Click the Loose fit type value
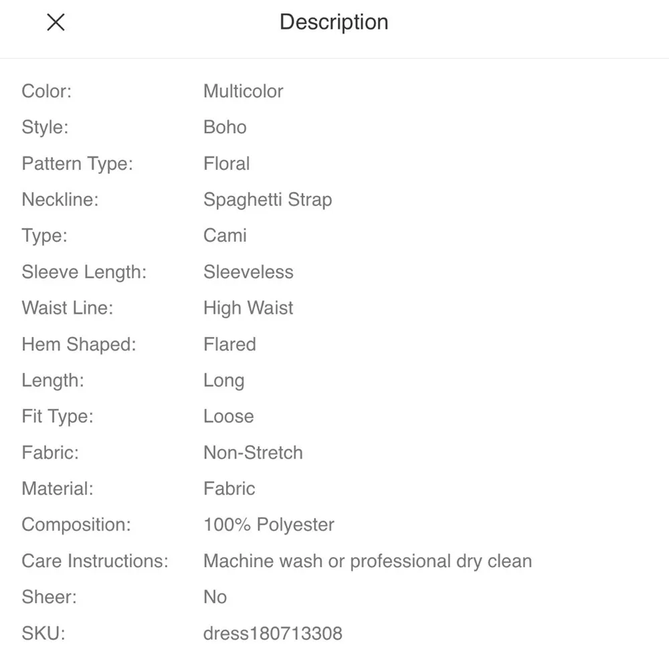Image resolution: width=669 pixels, height=669 pixels. [x=228, y=416]
